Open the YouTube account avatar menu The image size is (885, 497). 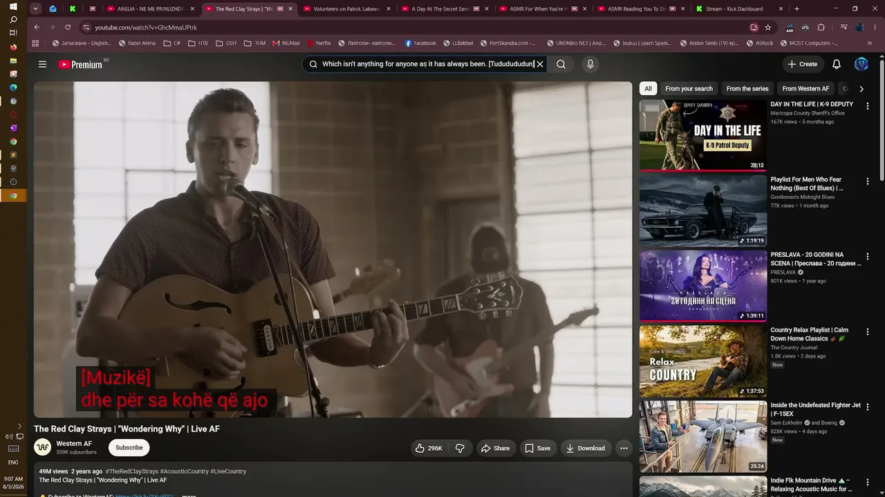pos(861,64)
